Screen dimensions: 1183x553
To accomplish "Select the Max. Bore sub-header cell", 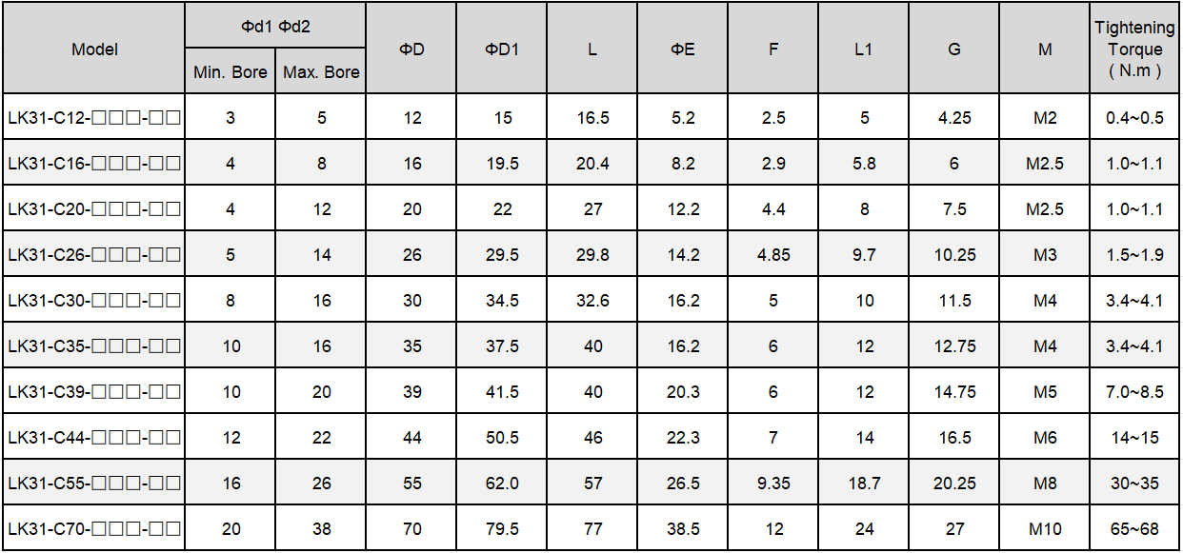I will pos(321,72).
